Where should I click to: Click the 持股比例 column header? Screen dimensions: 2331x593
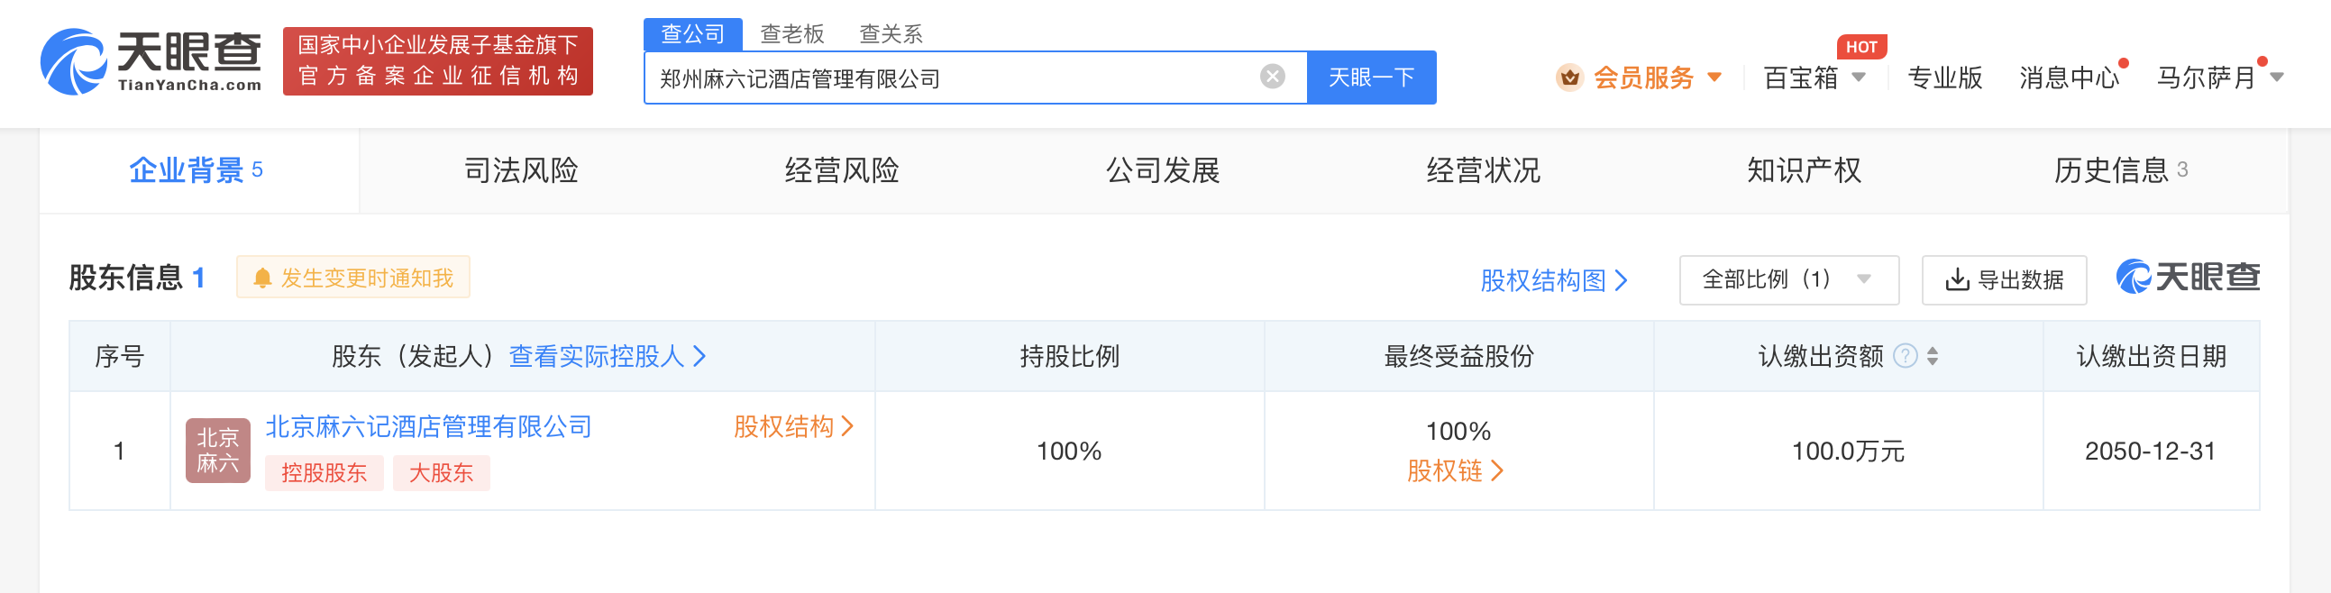pos(1069,356)
